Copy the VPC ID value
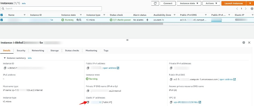 coord(171,102)
